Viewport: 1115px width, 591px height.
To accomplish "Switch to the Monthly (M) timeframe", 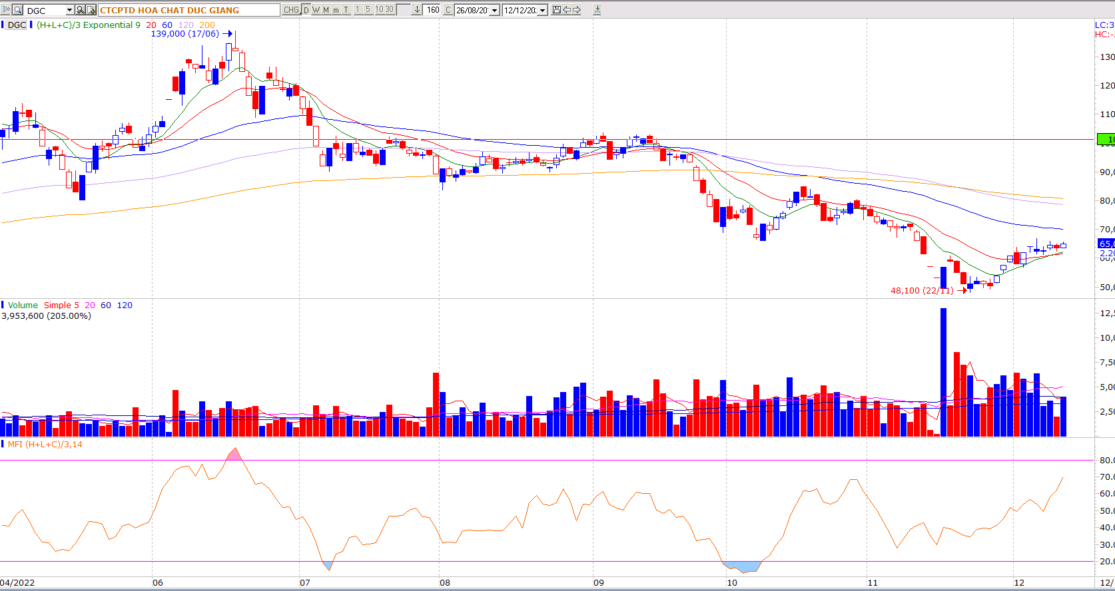I will click(326, 10).
